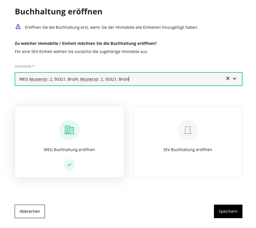256x228 pixels.
Task: Clear the Immobilie selection with the X icon
Action: 228,79
